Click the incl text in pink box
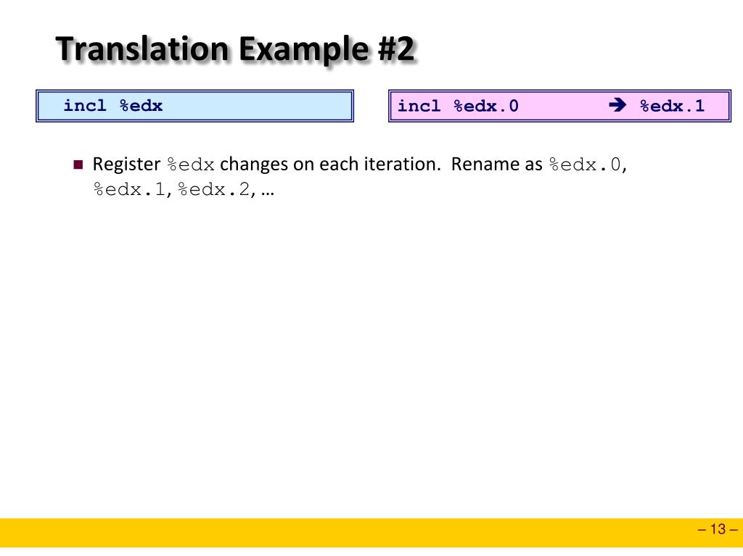This screenshot has width=743, height=556. click(419, 106)
